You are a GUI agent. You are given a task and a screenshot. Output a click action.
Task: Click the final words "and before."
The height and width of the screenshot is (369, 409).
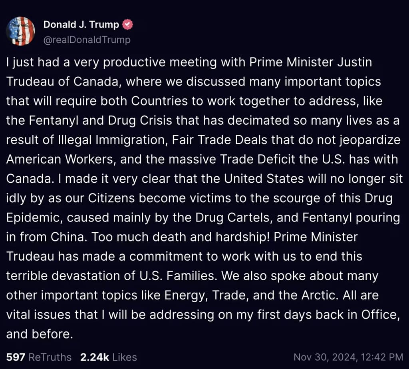click(x=40, y=334)
